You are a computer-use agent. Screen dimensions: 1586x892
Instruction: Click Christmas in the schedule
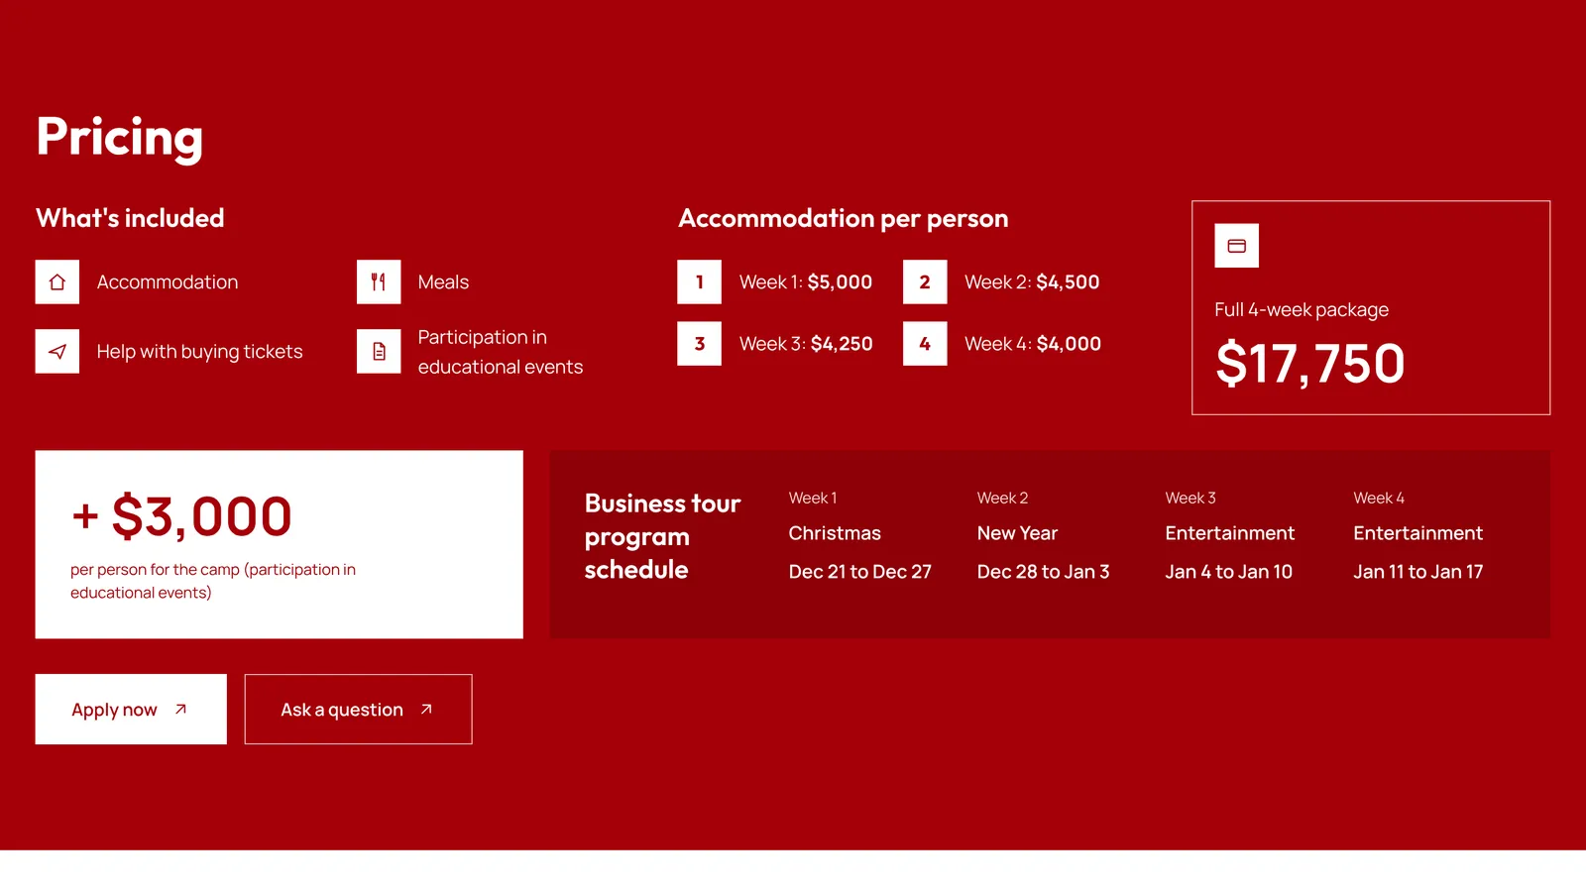835,533
